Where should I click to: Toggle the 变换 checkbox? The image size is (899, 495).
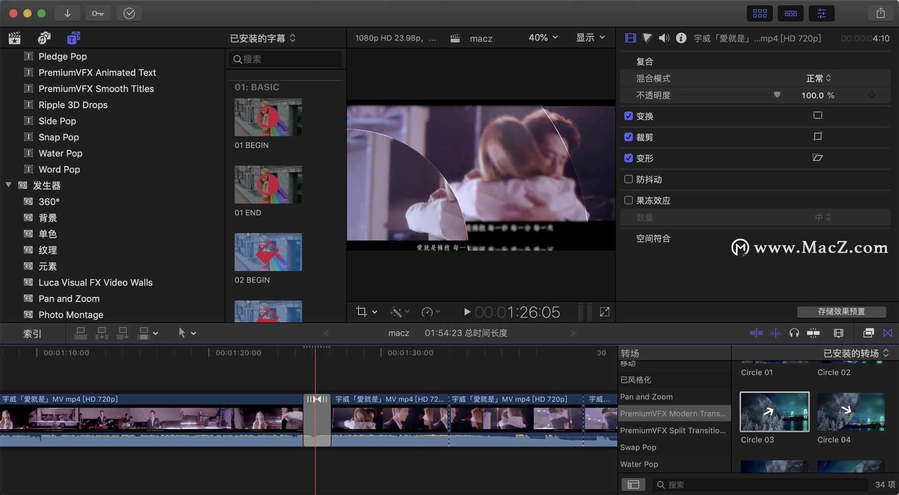tap(628, 116)
